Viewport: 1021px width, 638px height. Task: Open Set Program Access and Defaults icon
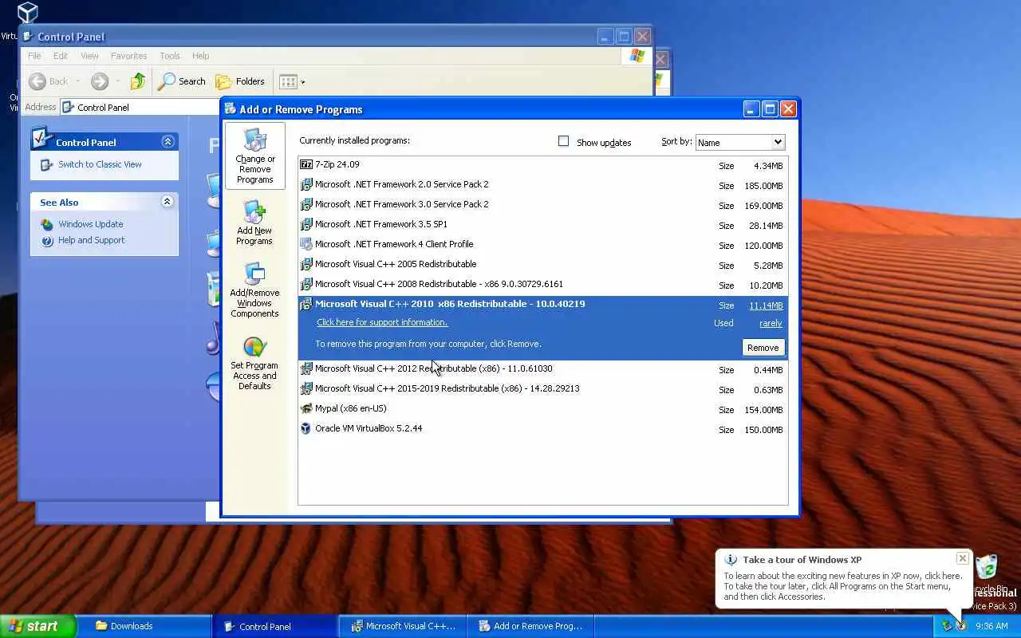coord(254,363)
